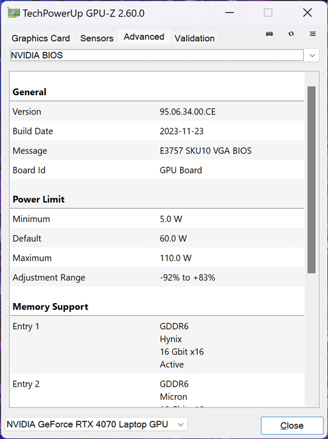Click the Entry 2 row label

point(26,384)
